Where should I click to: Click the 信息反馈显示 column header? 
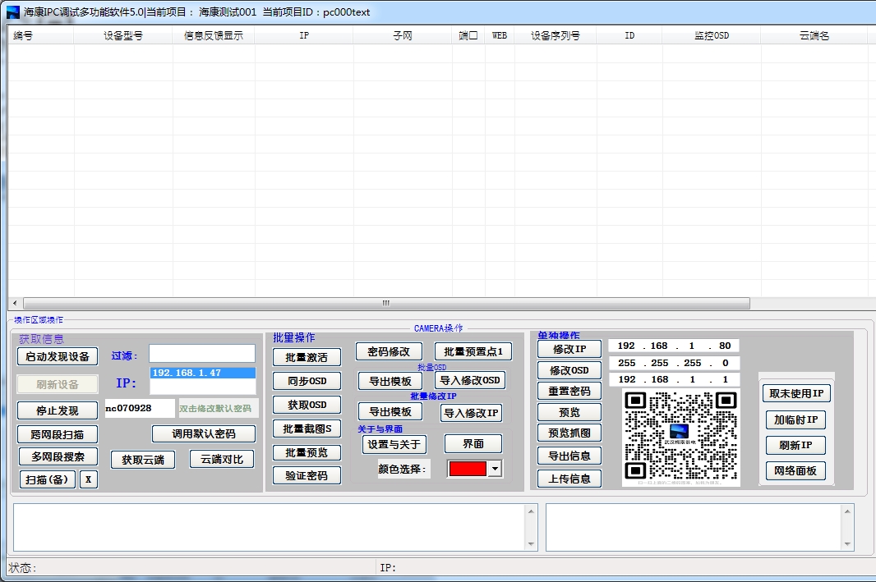click(214, 36)
